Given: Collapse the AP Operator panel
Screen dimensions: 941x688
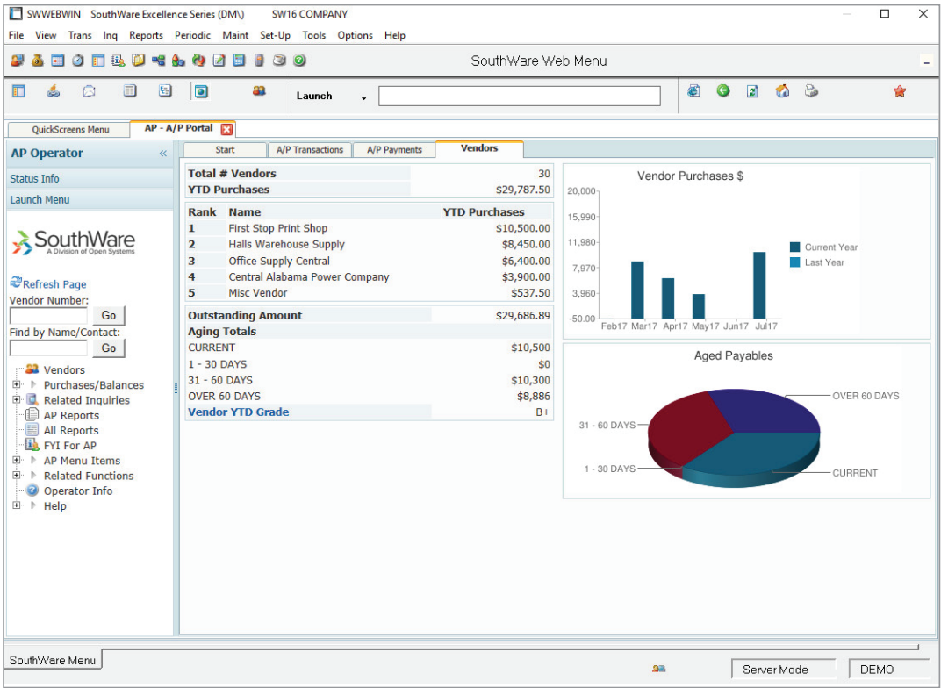Looking at the screenshot, I should 162,153.
